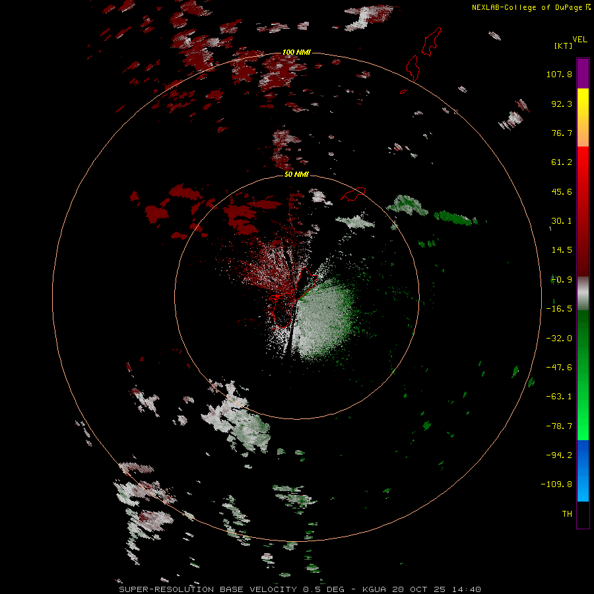The image size is (594, 594).
Task: Click the 14.5 scale value
Action: [562, 250]
